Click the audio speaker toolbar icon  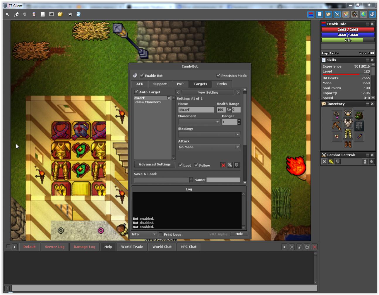(x=25, y=14)
